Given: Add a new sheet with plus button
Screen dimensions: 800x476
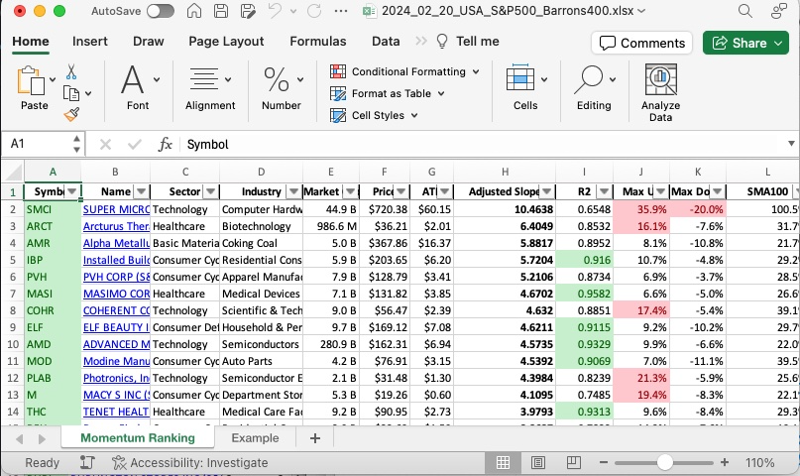Looking at the screenshot, I should pos(315,438).
